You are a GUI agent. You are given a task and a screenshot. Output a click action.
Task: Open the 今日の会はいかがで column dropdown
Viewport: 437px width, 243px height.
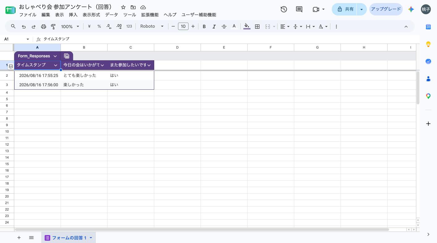coord(102,65)
